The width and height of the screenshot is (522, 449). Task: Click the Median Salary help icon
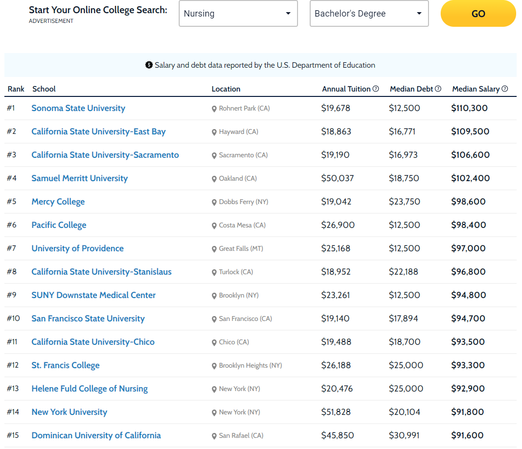[504, 89]
